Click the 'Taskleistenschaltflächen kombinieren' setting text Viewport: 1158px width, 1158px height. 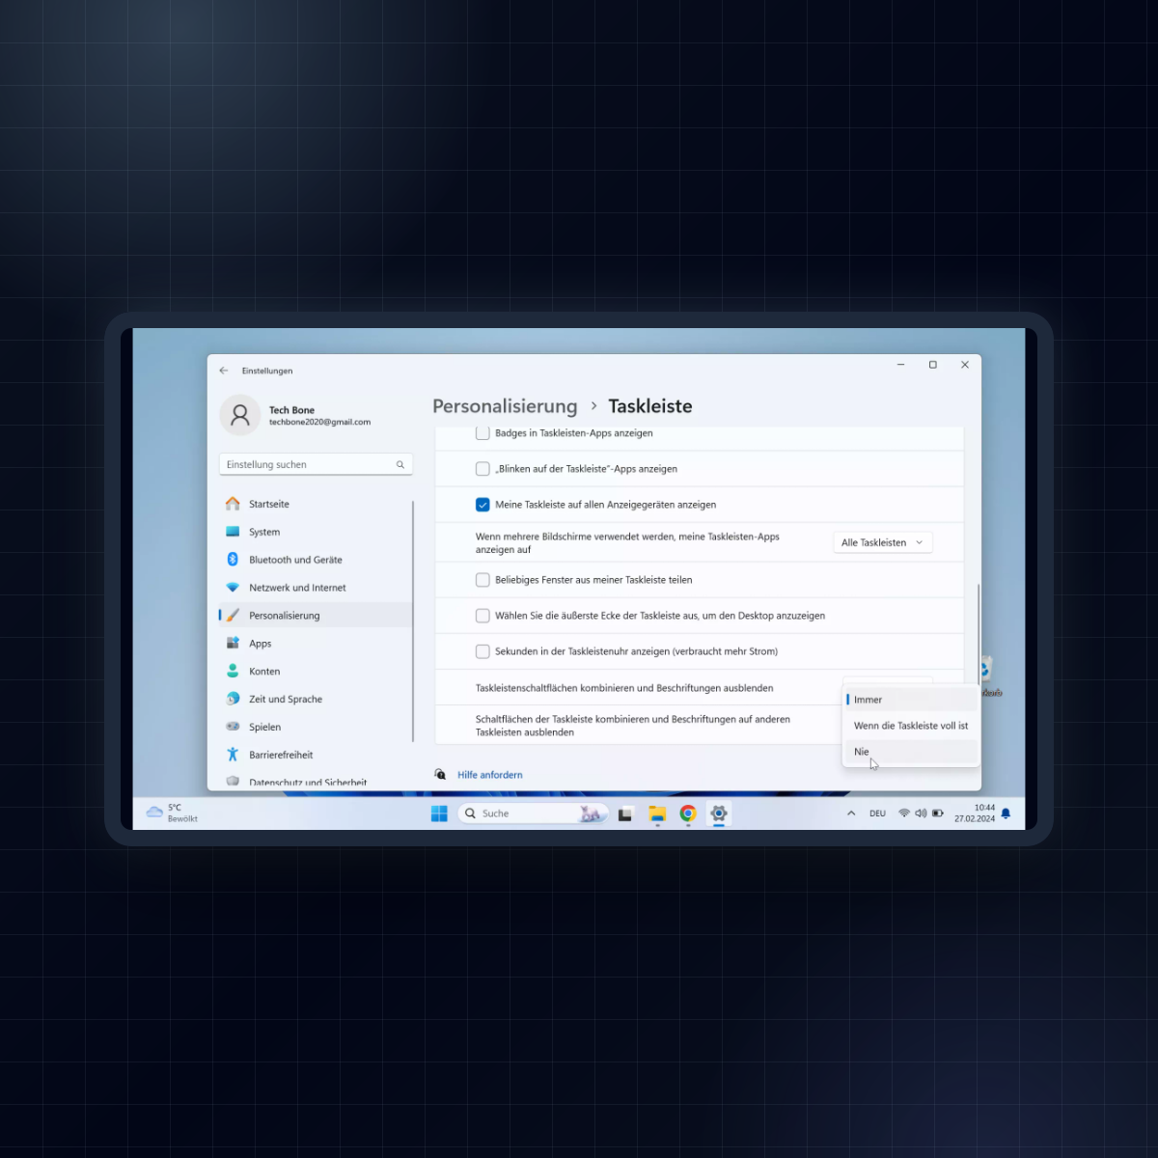coord(624,688)
